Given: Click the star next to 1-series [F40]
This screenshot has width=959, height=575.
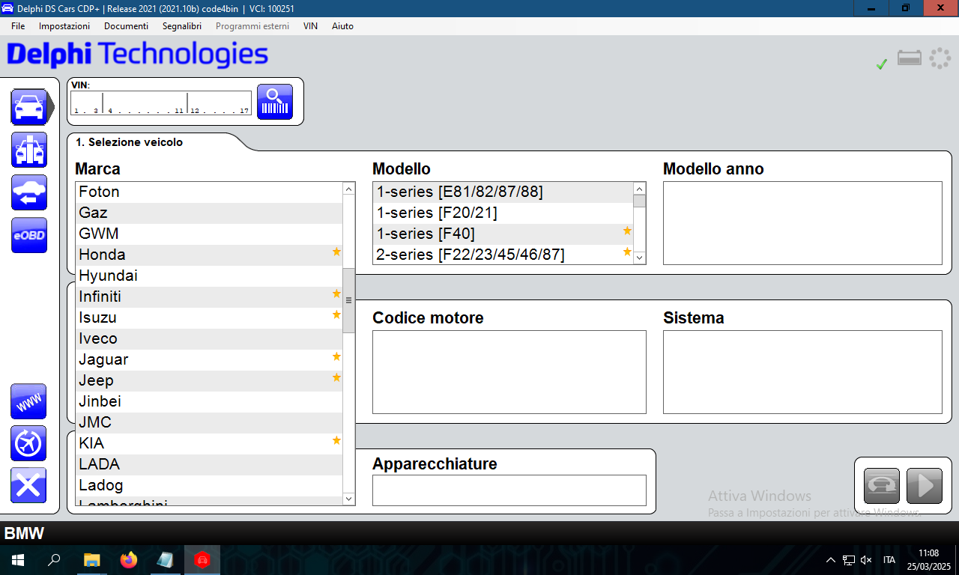Looking at the screenshot, I should (627, 231).
